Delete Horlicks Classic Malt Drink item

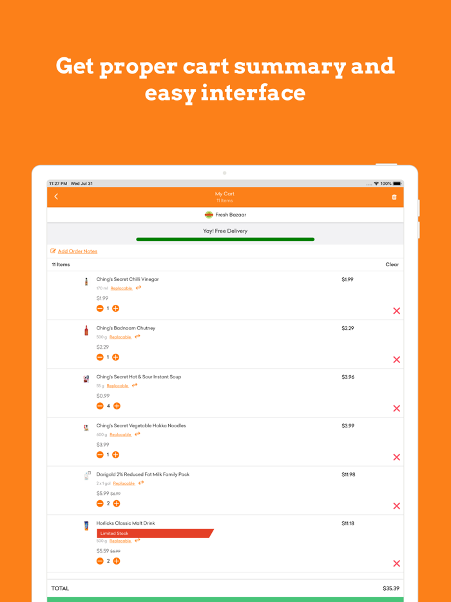396,563
